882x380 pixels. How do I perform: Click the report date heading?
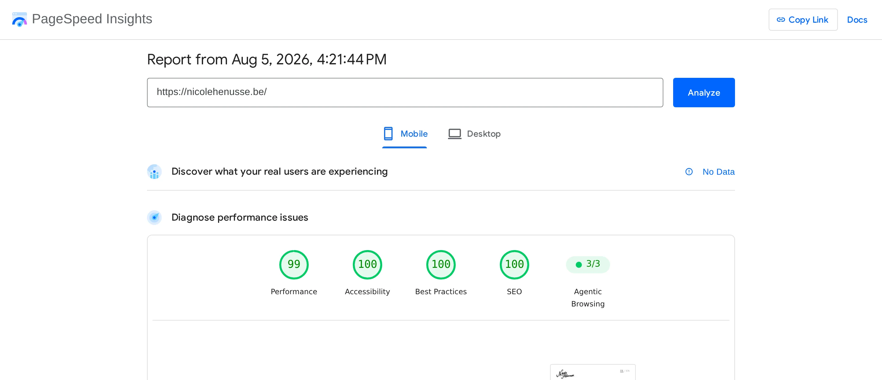click(267, 59)
